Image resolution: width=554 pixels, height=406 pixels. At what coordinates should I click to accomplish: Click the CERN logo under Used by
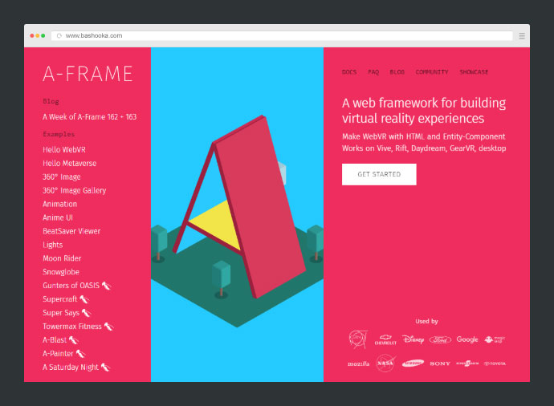(x=358, y=339)
